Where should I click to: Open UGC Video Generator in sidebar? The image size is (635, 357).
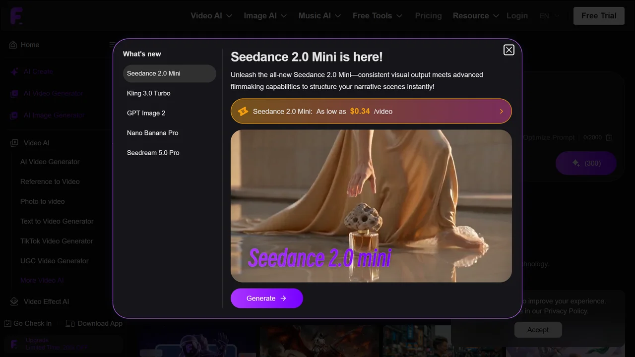[55, 261]
